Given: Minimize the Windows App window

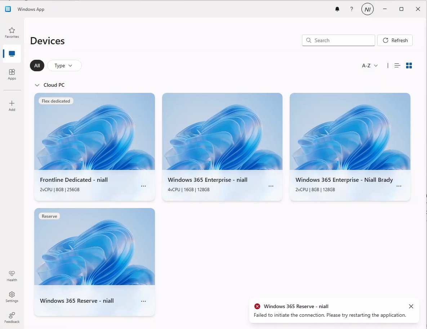Looking at the screenshot, I should coord(385,9).
